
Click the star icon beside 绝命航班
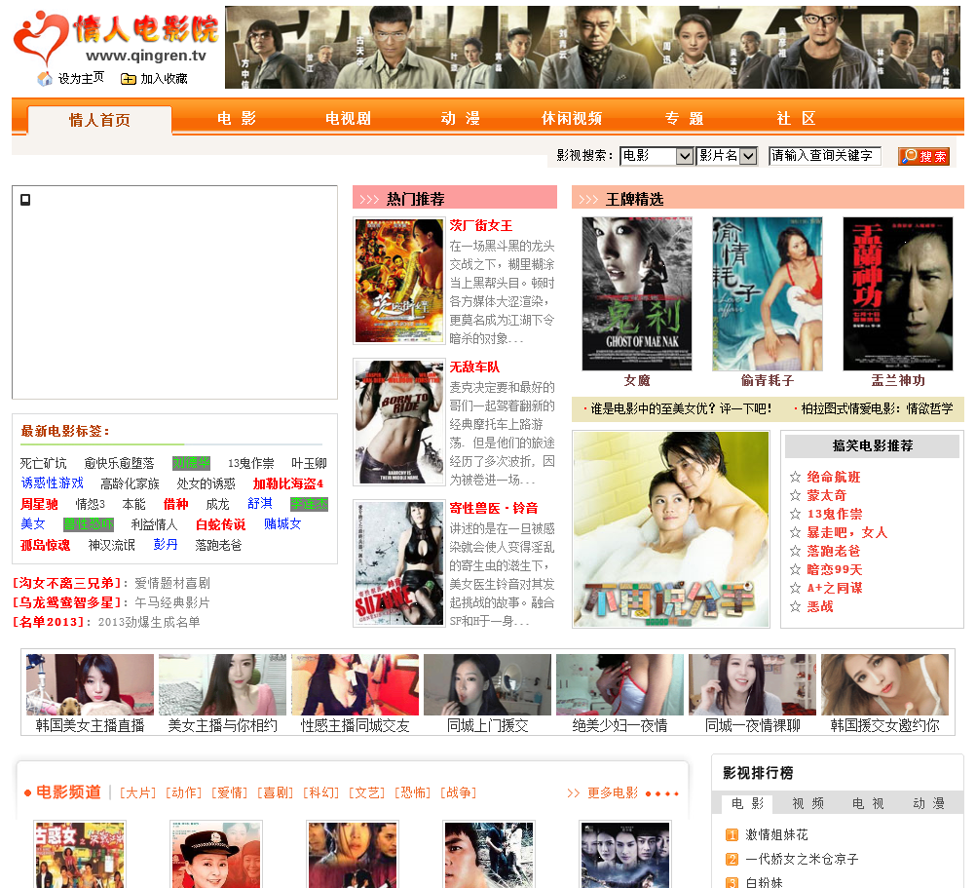click(795, 477)
